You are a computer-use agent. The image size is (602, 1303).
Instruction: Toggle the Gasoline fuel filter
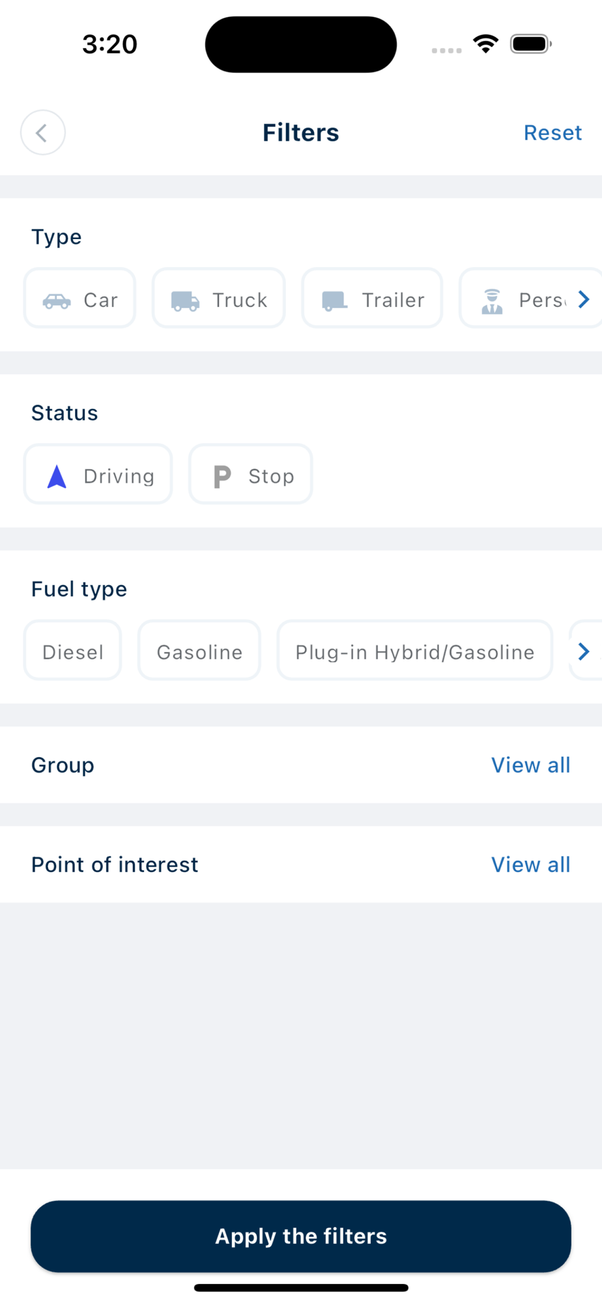click(199, 652)
